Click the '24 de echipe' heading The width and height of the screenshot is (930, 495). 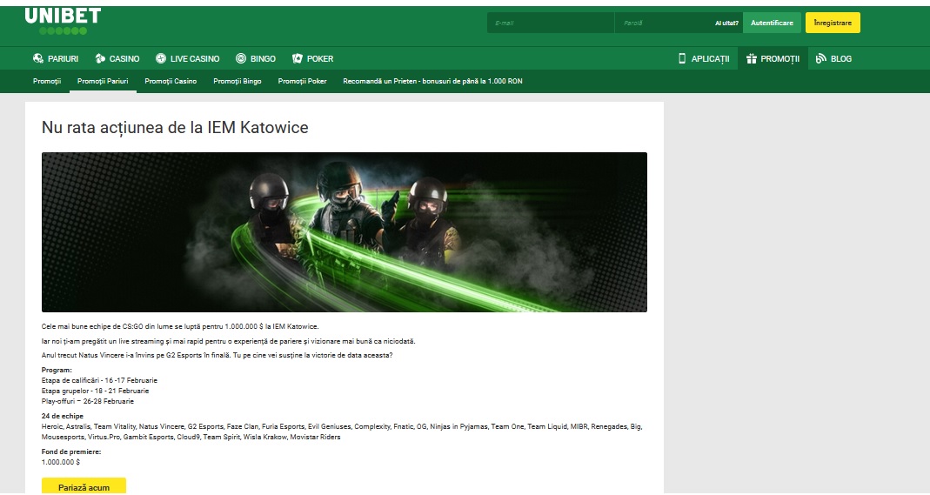click(x=63, y=416)
